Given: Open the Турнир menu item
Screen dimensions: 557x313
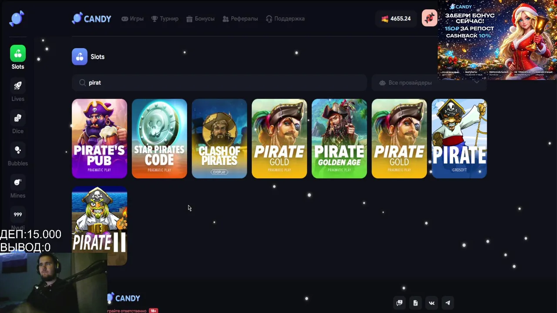Looking at the screenshot, I should click(x=164, y=19).
